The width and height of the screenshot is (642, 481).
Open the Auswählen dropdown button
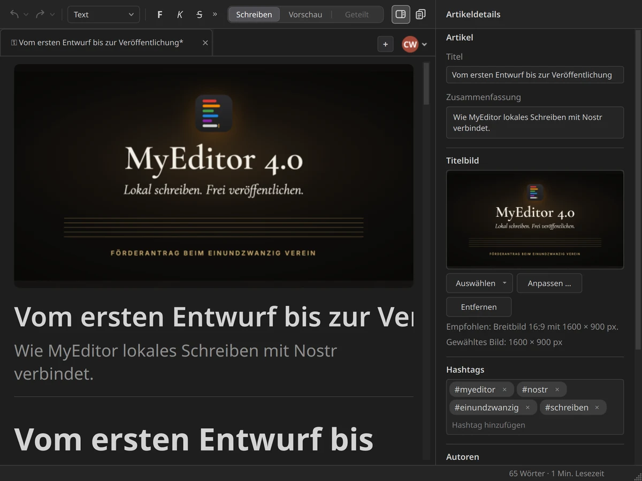(x=479, y=283)
